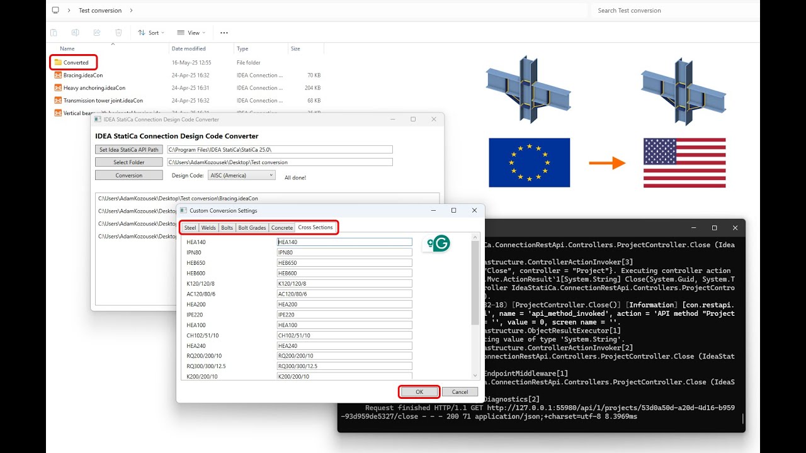Expand chevron after Test conversion breadcrumb

(131, 10)
